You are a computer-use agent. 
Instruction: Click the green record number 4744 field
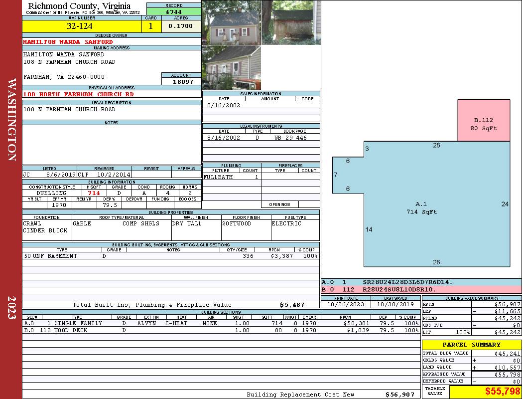click(174, 12)
